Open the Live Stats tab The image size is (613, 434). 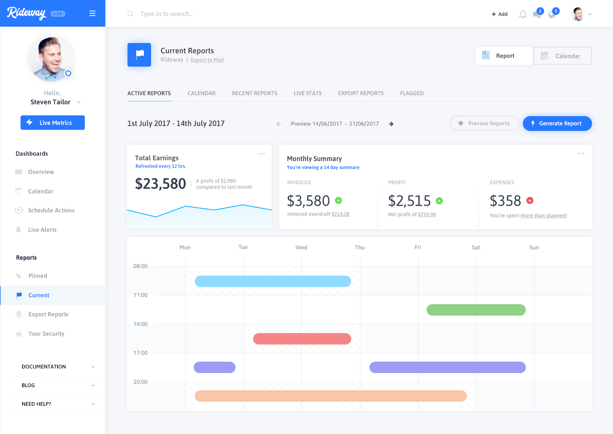pyautogui.click(x=307, y=93)
